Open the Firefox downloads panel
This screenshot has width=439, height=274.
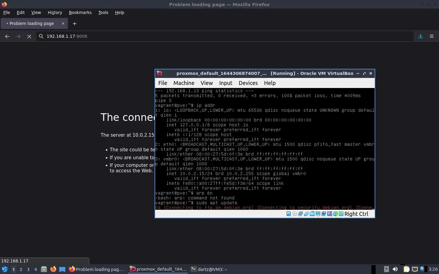coord(421,36)
